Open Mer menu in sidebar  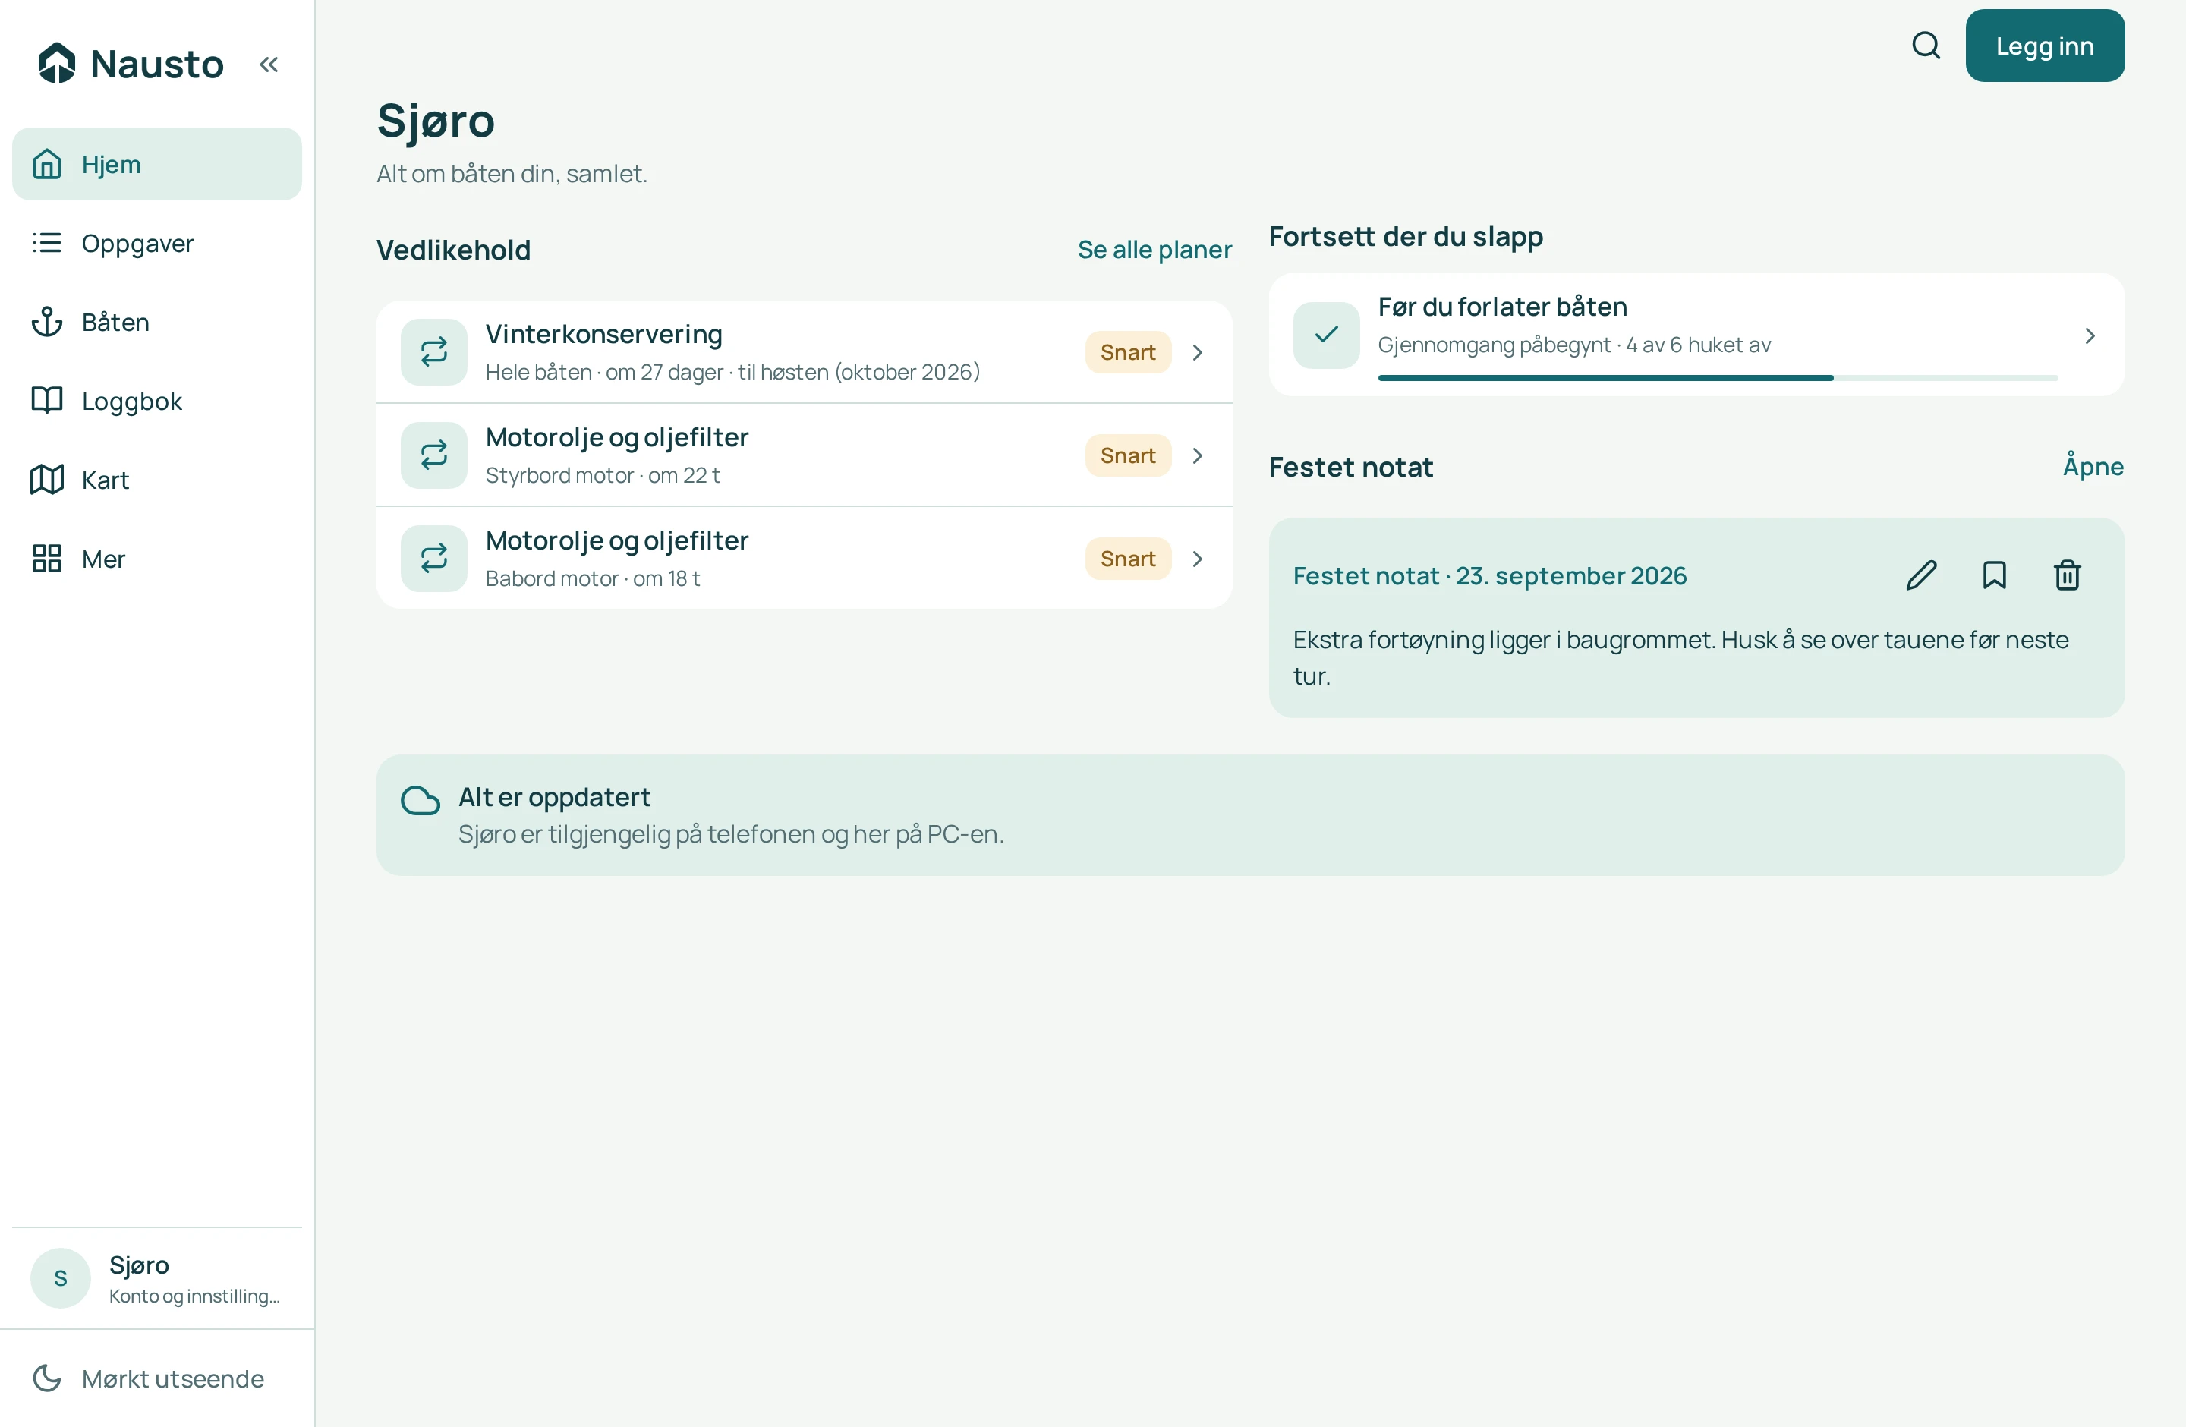(x=157, y=559)
